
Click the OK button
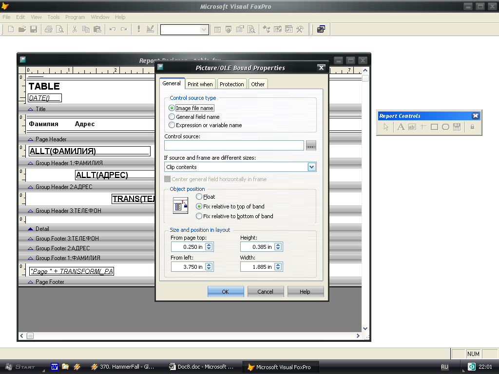[226, 292]
